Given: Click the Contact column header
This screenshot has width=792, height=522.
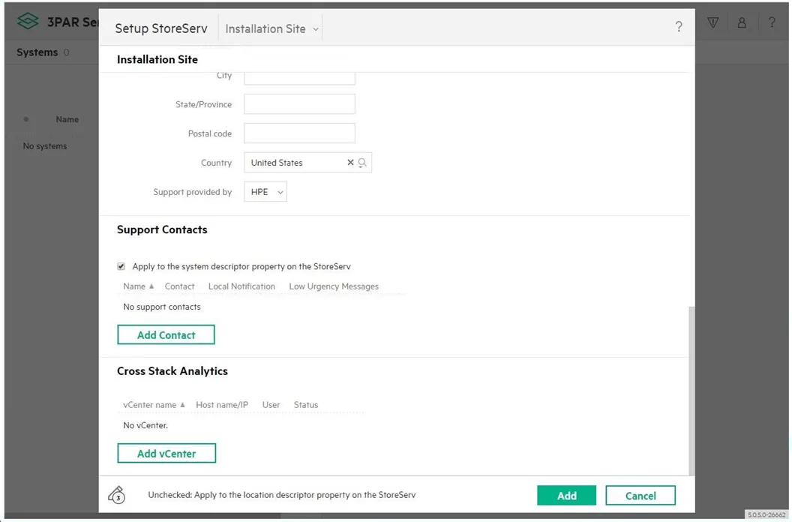Looking at the screenshot, I should click(179, 286).
